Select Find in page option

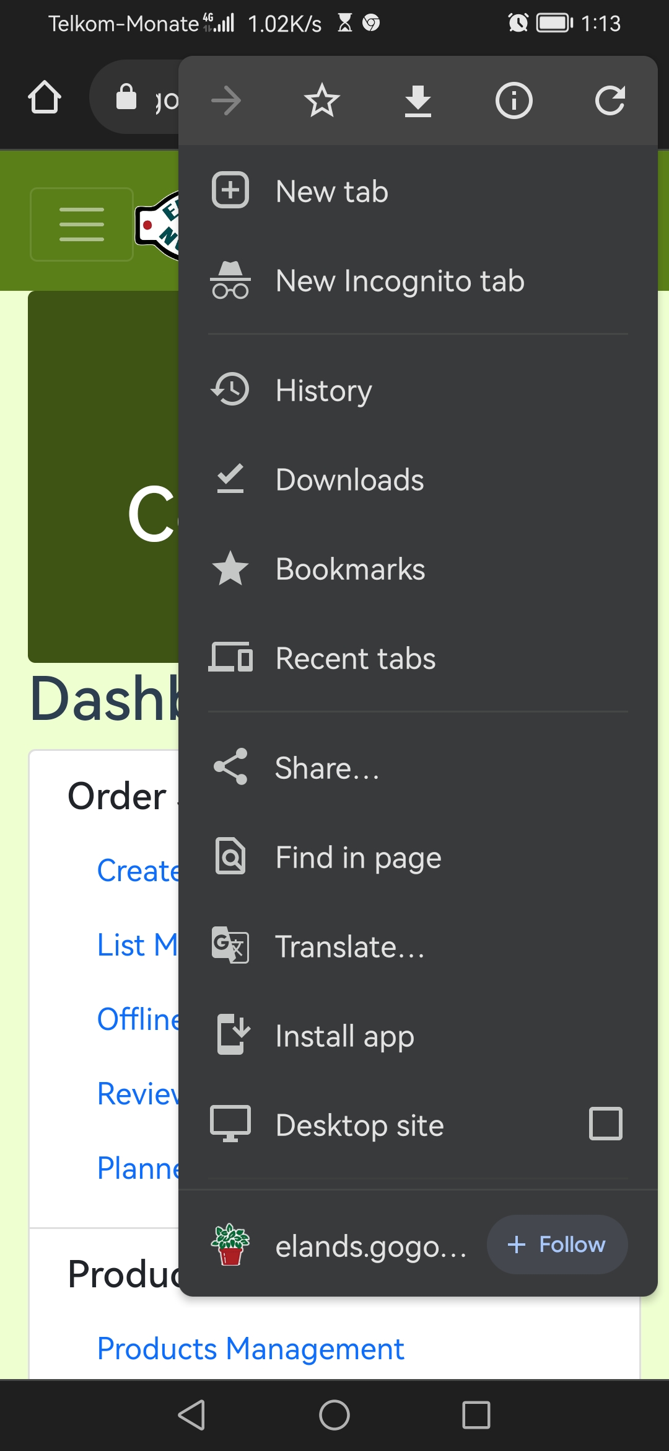(358, 858)
